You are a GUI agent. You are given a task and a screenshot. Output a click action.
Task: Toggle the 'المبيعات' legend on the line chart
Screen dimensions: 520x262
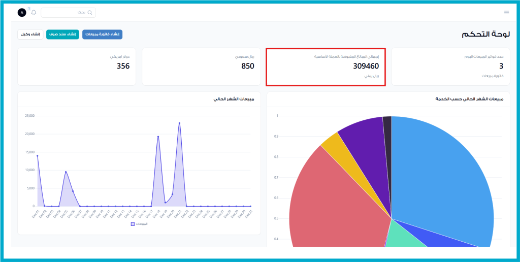point(139,224)
